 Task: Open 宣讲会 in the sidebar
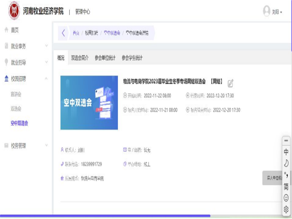(x=16, y=94)
